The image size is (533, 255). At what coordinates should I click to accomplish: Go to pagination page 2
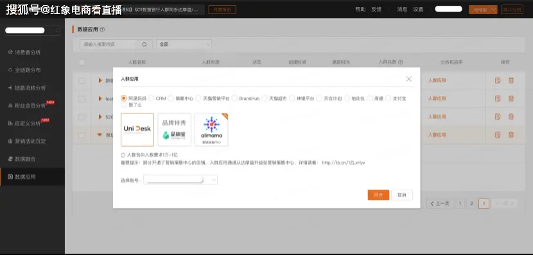471,204
